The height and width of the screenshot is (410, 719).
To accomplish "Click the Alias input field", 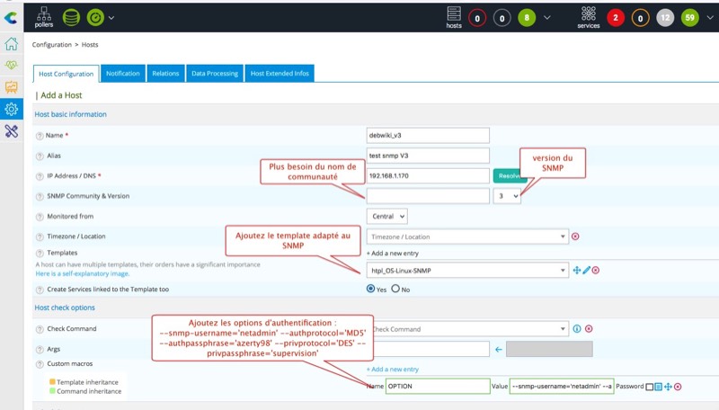I will pos(428,156).
